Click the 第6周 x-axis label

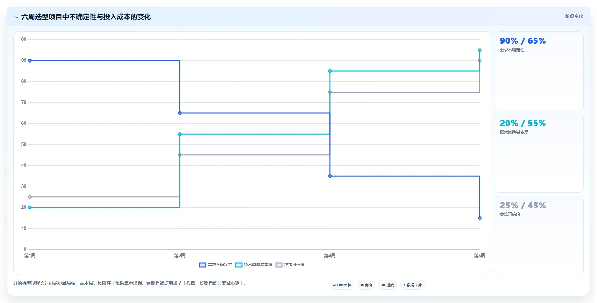pyautogui.click(x=480, y=256)
